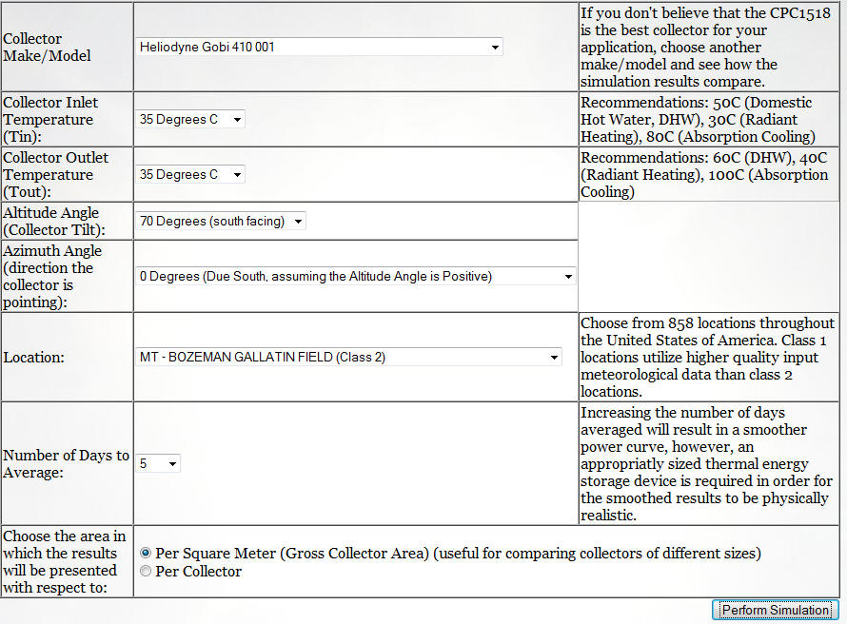847x624 pixels.
Task: Open the Collector Outlet Temperature dropdown
Action: pos(190,174)
